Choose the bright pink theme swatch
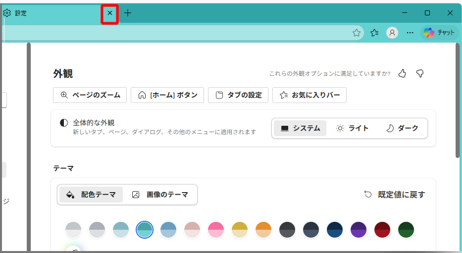This screenshot has height=253, width=462. (216, 230)
